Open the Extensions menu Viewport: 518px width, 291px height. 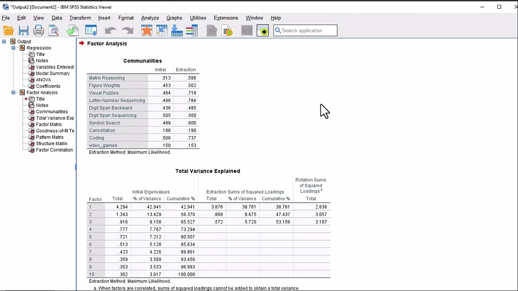[226, 18]
